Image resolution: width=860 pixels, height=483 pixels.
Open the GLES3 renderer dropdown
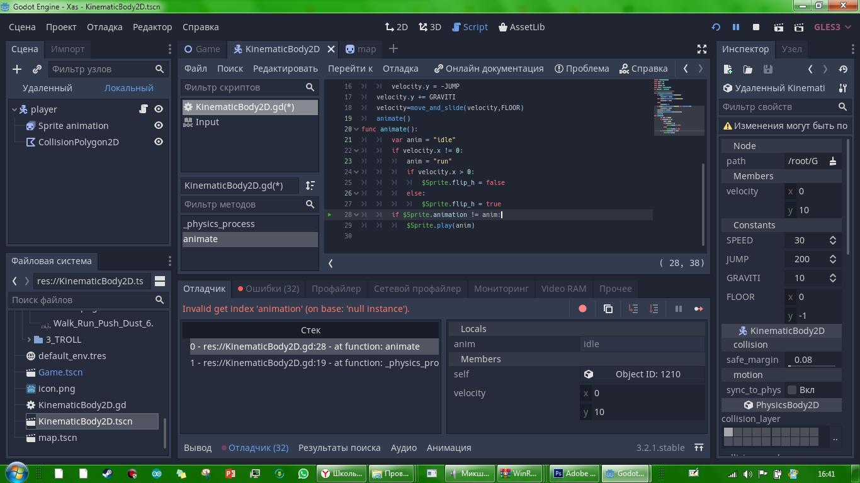pos(832,27)
